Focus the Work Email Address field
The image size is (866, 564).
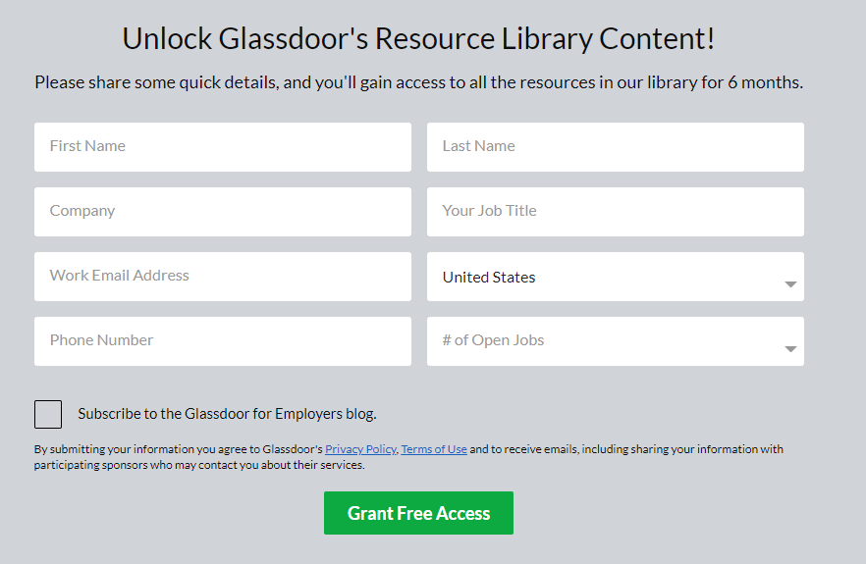click(x=222, y=277)
